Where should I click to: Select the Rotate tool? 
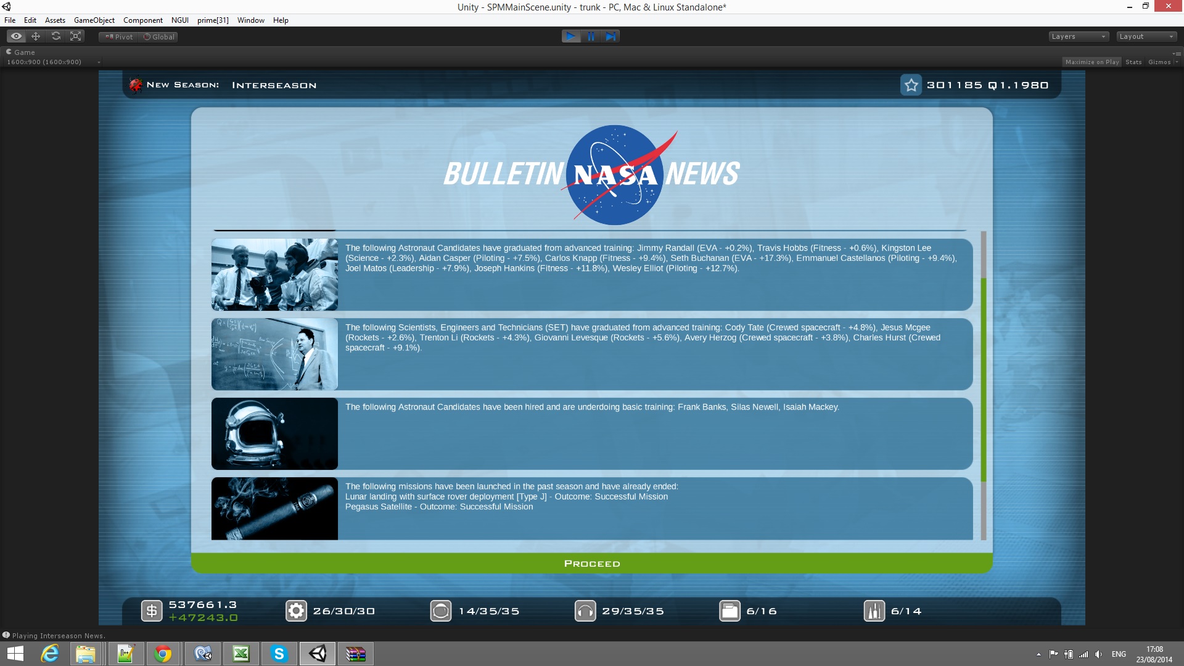point(55,36)
